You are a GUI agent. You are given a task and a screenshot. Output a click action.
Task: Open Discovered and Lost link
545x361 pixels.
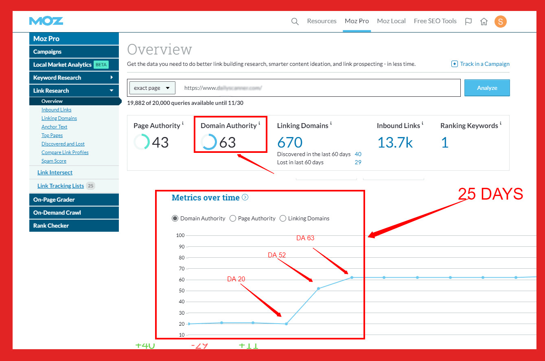click(x=63, y=144)
